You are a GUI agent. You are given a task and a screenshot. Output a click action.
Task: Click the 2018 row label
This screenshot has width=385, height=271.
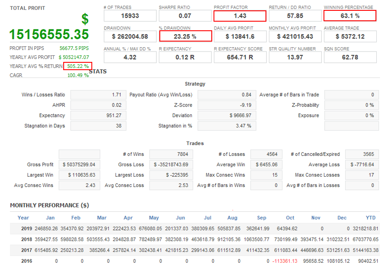coord(26,239)
